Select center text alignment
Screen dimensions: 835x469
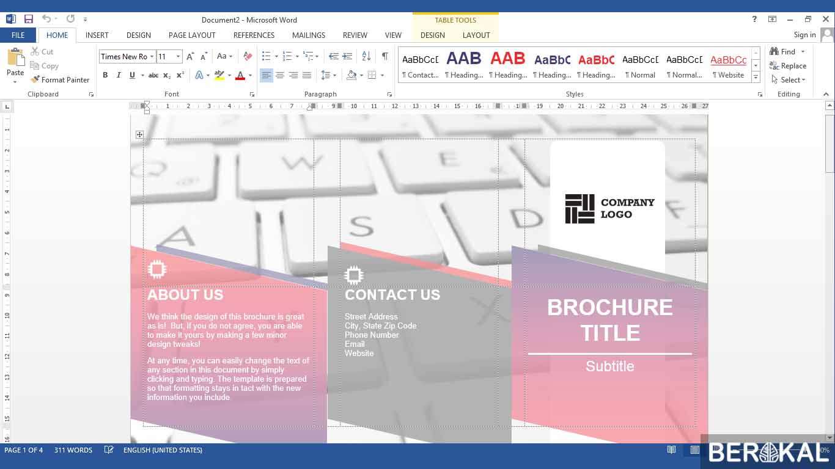pyautogui.click(x=280, y=75)
